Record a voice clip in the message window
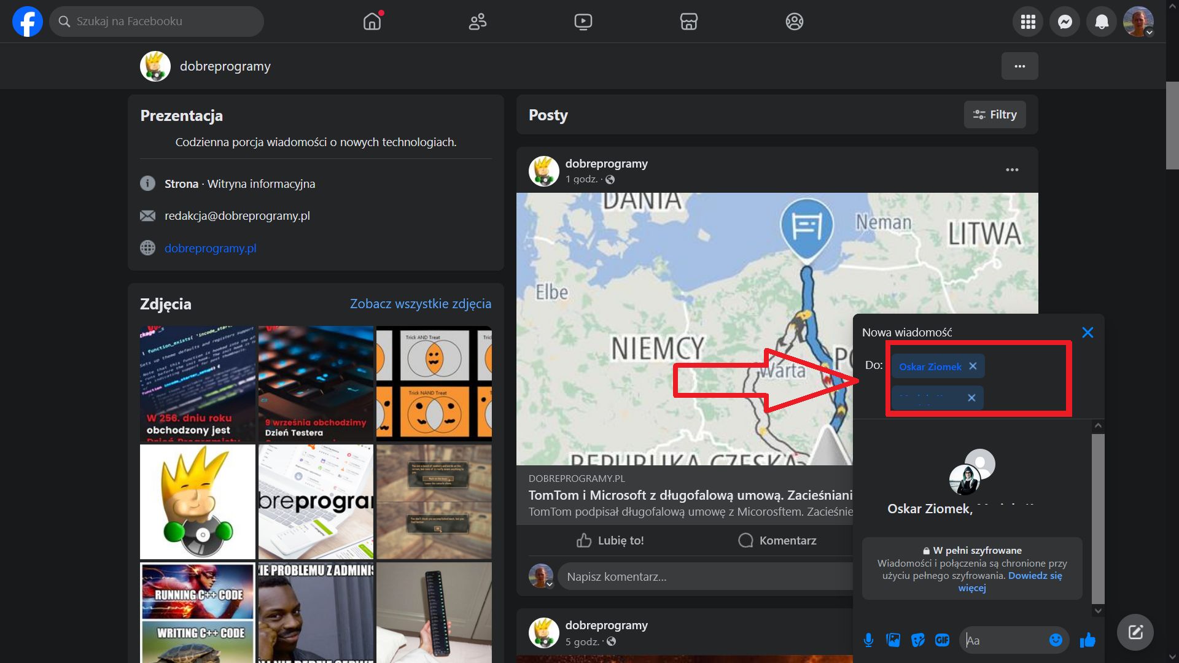Image resolution: width=1179 pixels, height=663 pixels. (x=869, y=640)
